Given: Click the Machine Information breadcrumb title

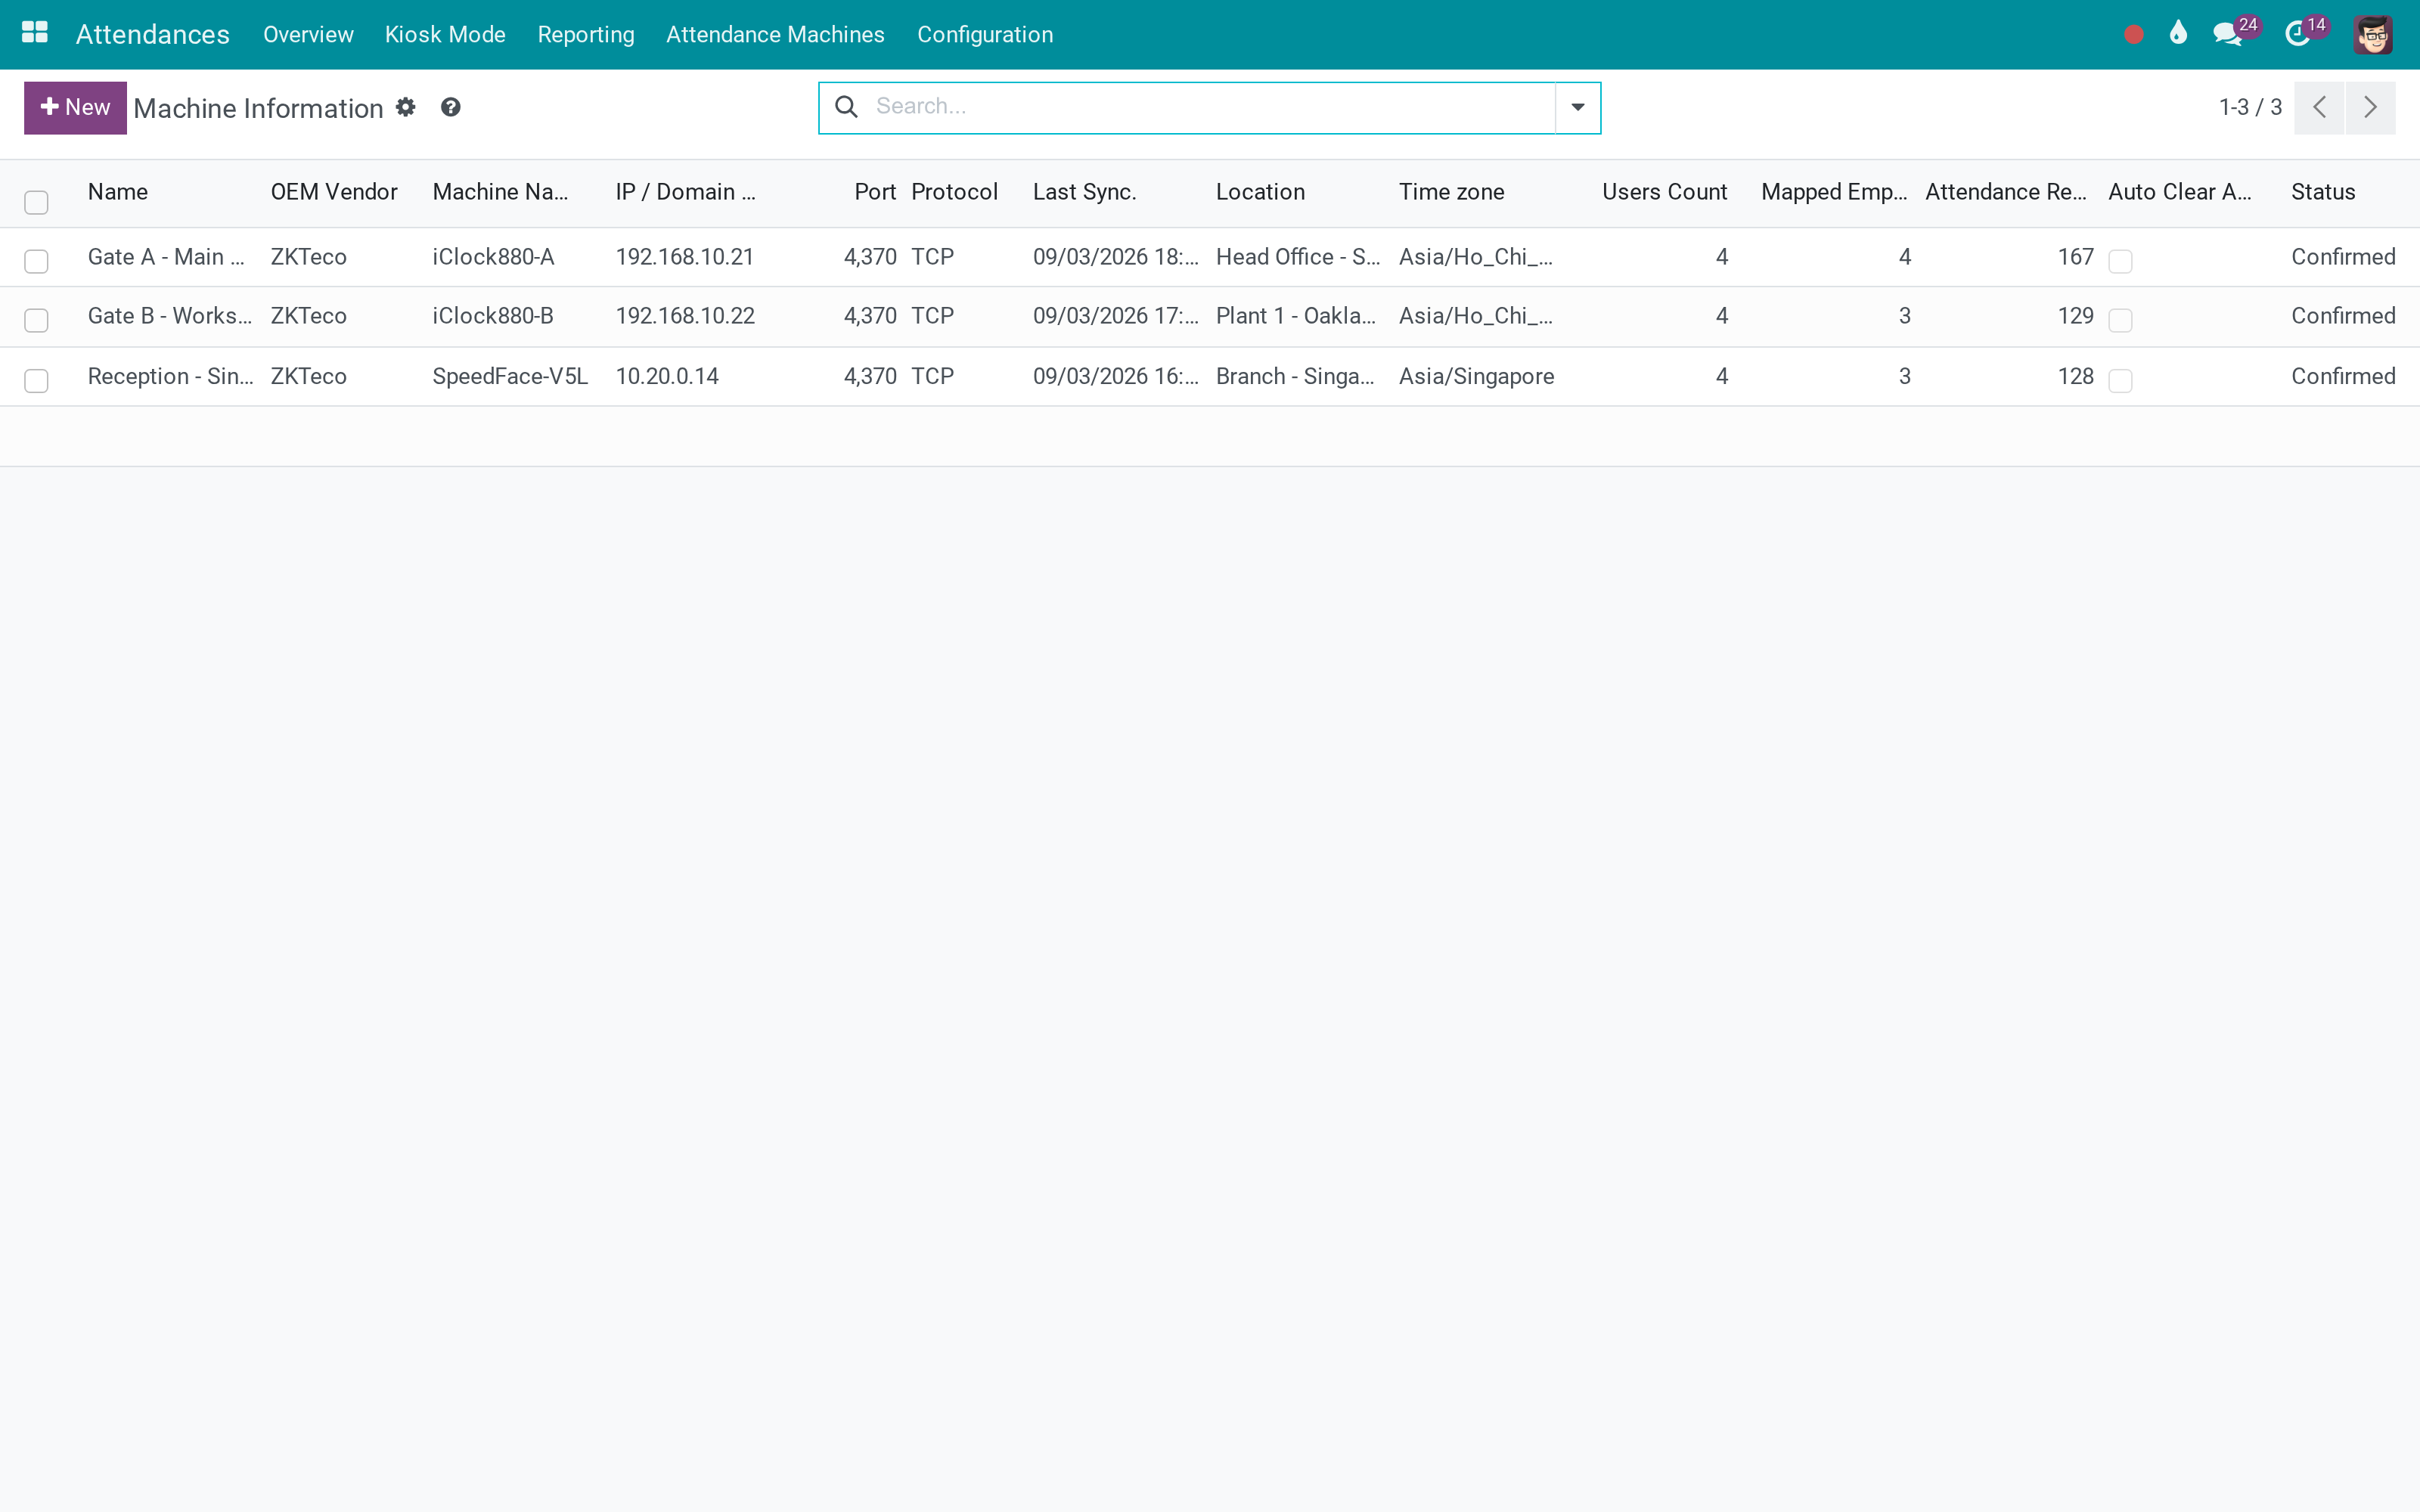Looking at the screenshot, I should point(258,108).
